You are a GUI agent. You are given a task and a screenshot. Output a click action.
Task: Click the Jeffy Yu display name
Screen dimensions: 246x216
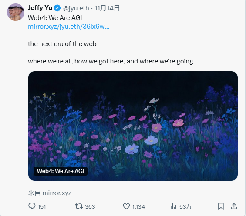(40, 8)
